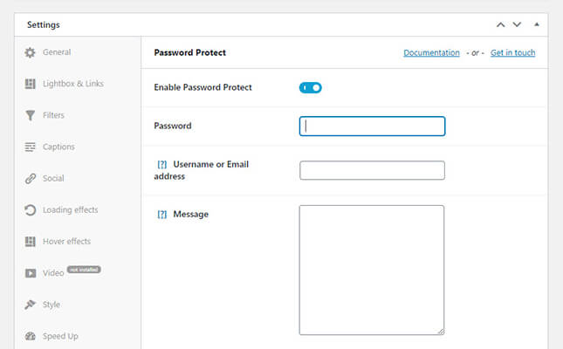The image size is (563, 349).
Task: Click inside the Message textarea
Action: 372,270
